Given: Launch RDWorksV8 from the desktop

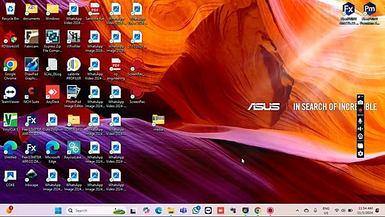Looking at the screenshot, I should (10, 39).
